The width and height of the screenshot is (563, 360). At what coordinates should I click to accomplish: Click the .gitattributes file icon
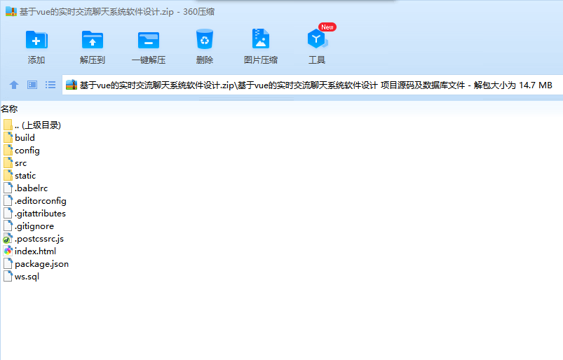8,214
